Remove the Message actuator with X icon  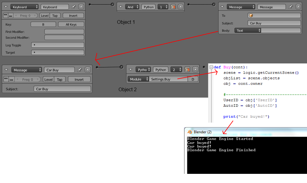point(298,7)
